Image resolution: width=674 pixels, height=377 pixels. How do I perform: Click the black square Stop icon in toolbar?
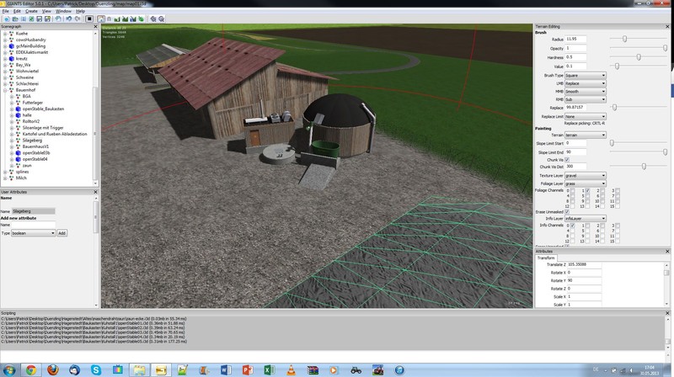point(89,19)
